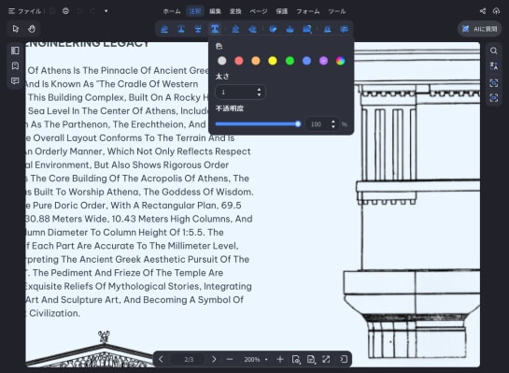Viewport: 509px width, 373px height.
Task: Click the AIに質問 button
Action: pyautogui.click(x=480, y=29)
